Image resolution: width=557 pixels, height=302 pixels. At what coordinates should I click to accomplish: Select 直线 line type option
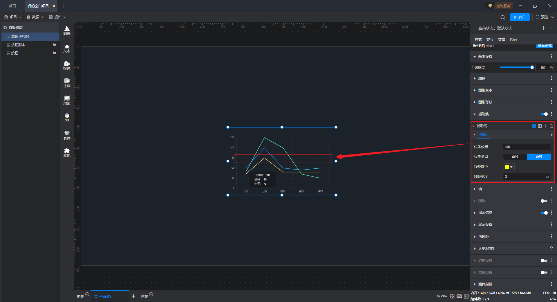coord(515,157)
